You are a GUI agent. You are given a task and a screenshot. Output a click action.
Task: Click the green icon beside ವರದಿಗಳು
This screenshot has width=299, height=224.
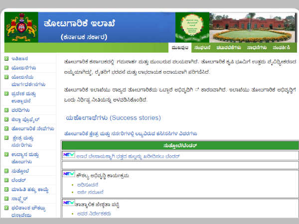coord(6,110)
